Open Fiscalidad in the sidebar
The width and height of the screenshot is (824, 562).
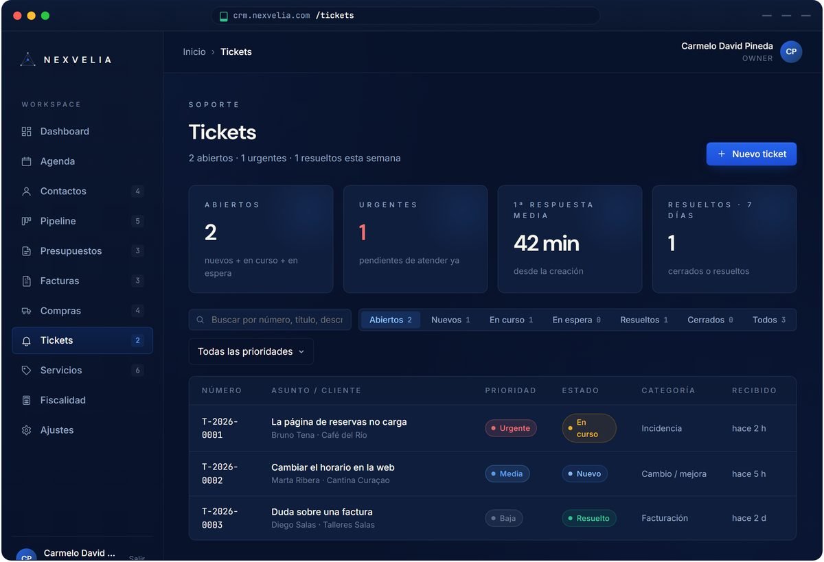pyautogui.click(x=82, y=400)
